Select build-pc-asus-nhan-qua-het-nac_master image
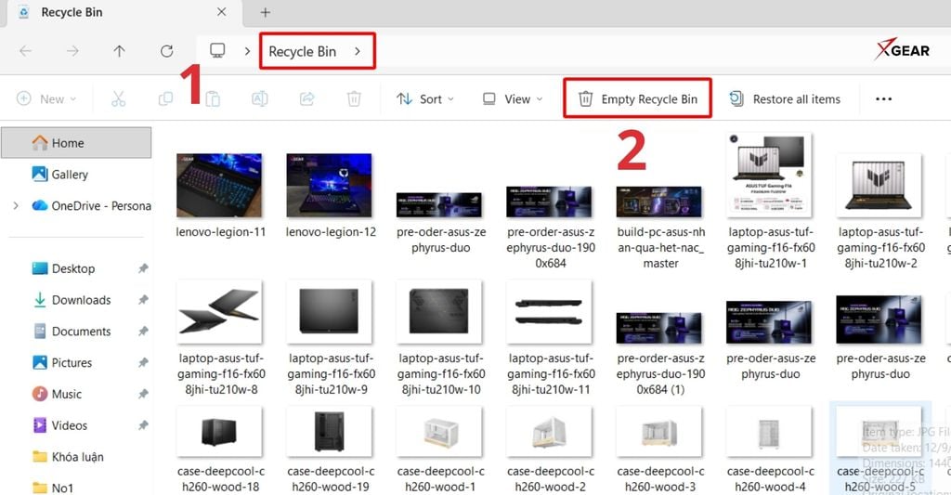 pyautogui.click(x=658, y=202)
